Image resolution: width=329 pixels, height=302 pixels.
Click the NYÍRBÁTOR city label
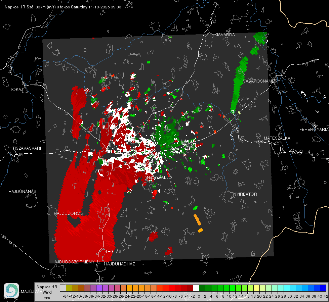pyautogui.click(x=245, y=194)
